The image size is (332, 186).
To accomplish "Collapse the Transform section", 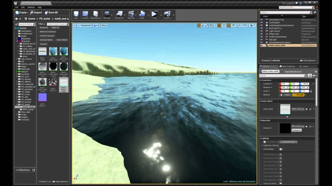I will 260,80.
